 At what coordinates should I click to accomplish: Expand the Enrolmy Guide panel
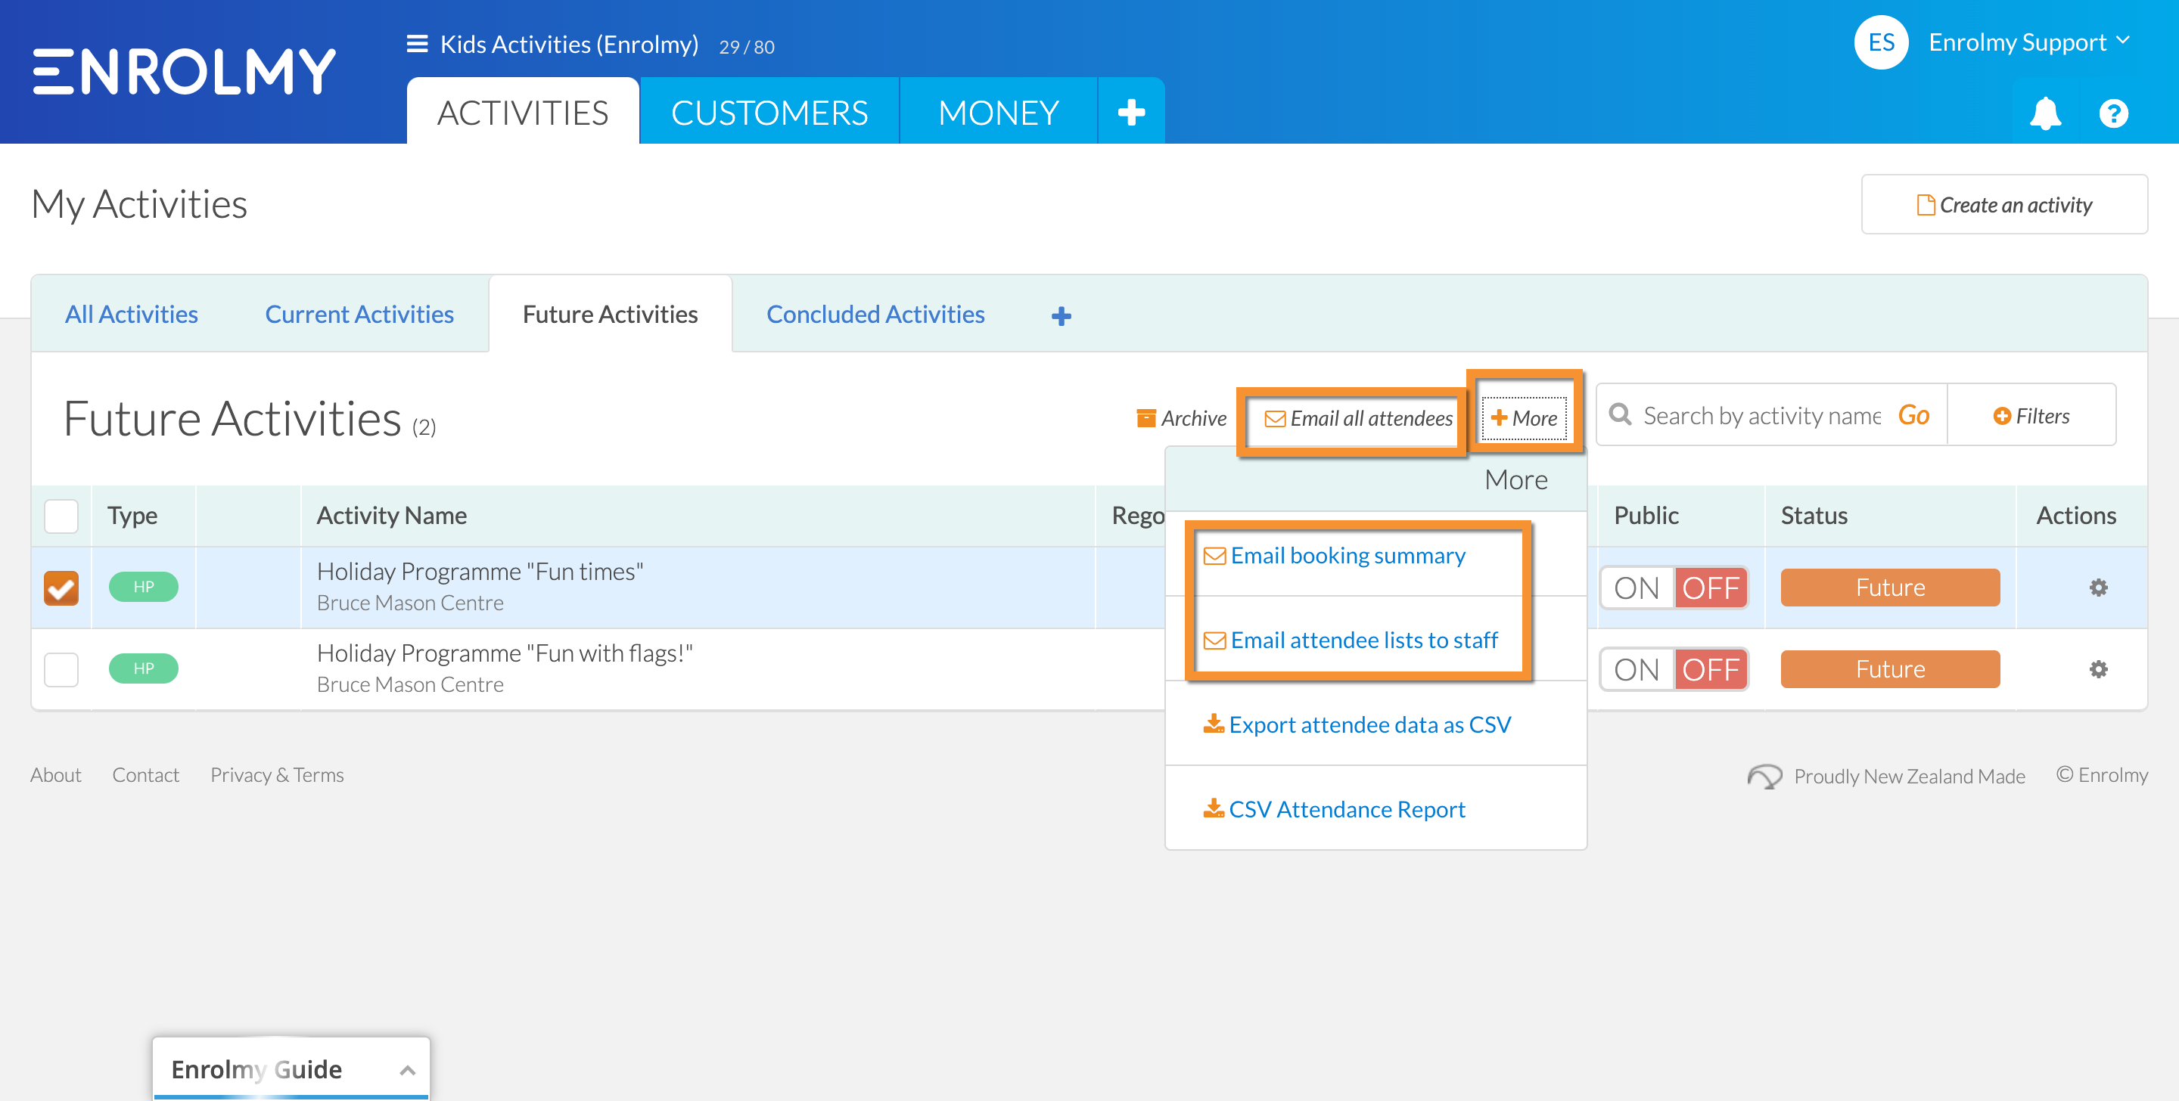(x=291, y=1069)
